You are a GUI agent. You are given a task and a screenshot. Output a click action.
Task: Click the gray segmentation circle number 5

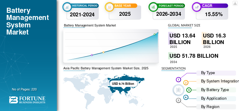(178, 100)
